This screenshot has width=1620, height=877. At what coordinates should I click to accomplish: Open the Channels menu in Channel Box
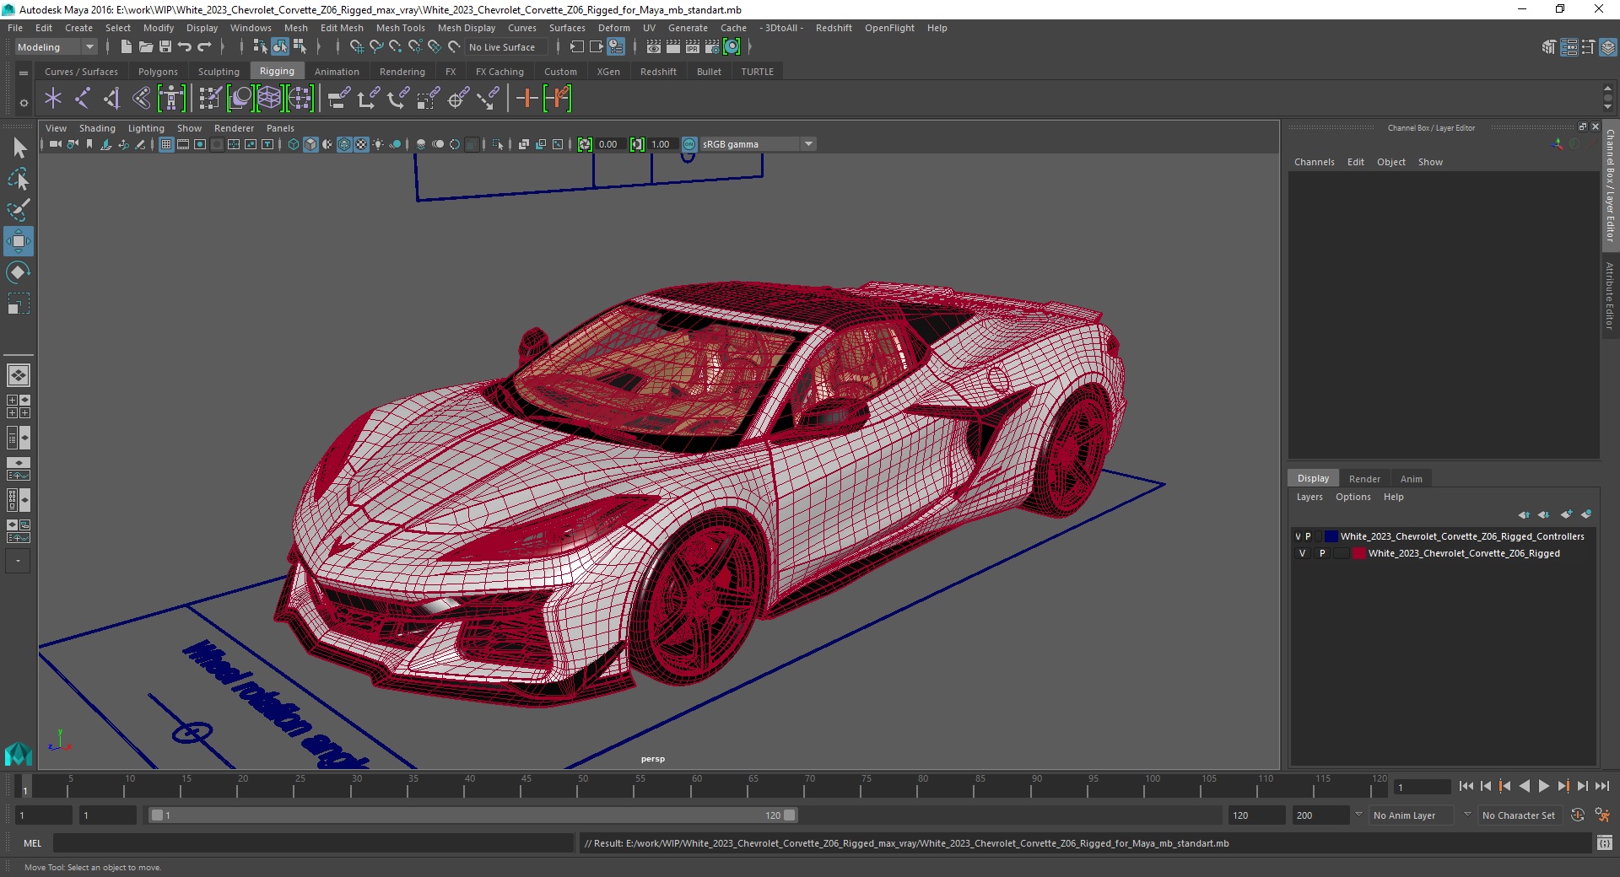1314,162
